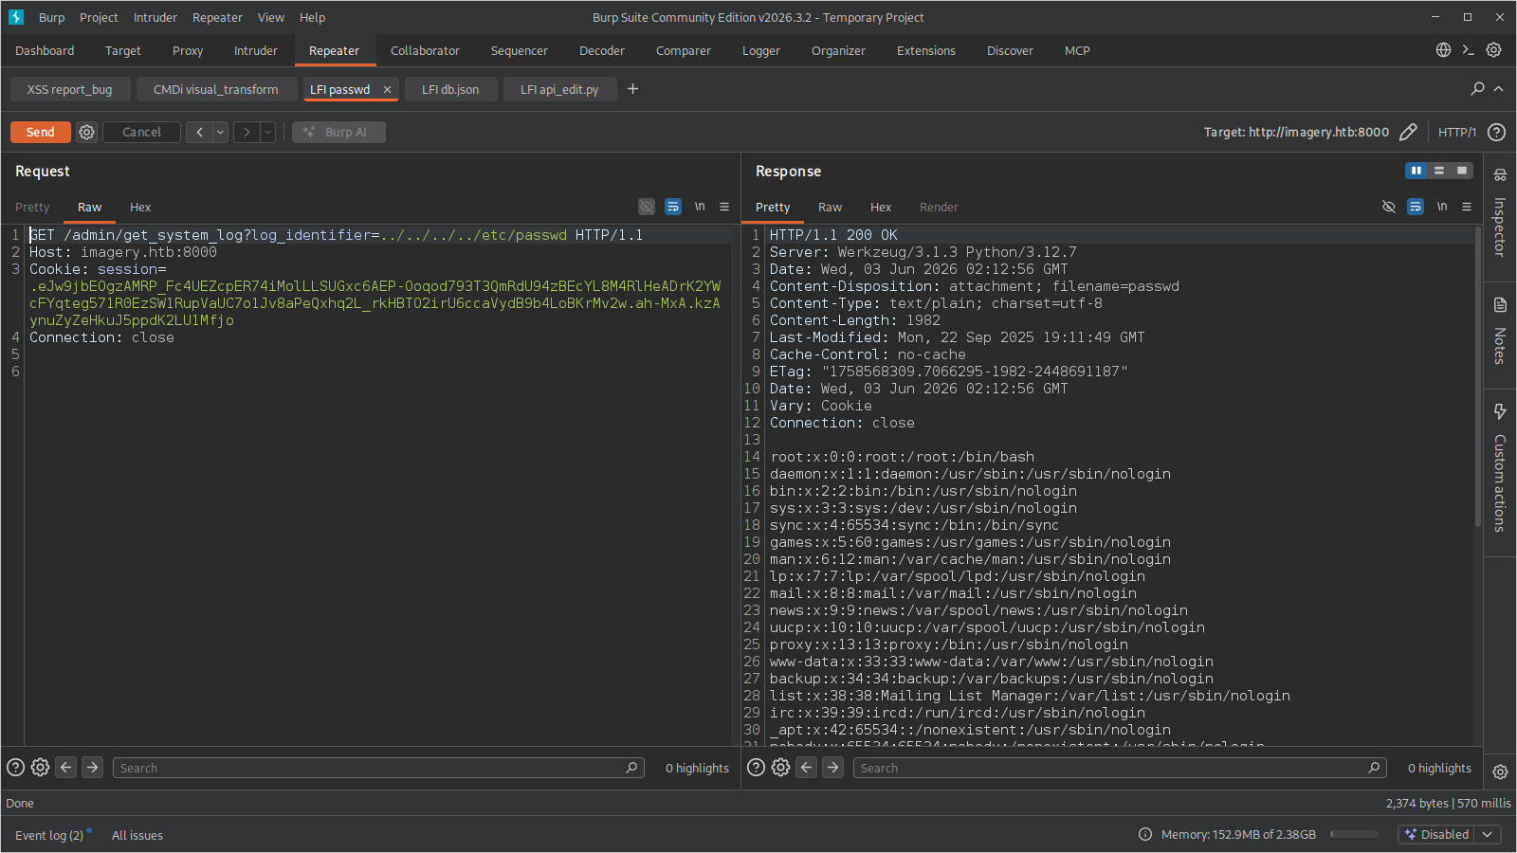This screenshot has width=1517, height=853.
Task: Open the globe browser icon in the top bar
Action: [x=1443, y=50]
